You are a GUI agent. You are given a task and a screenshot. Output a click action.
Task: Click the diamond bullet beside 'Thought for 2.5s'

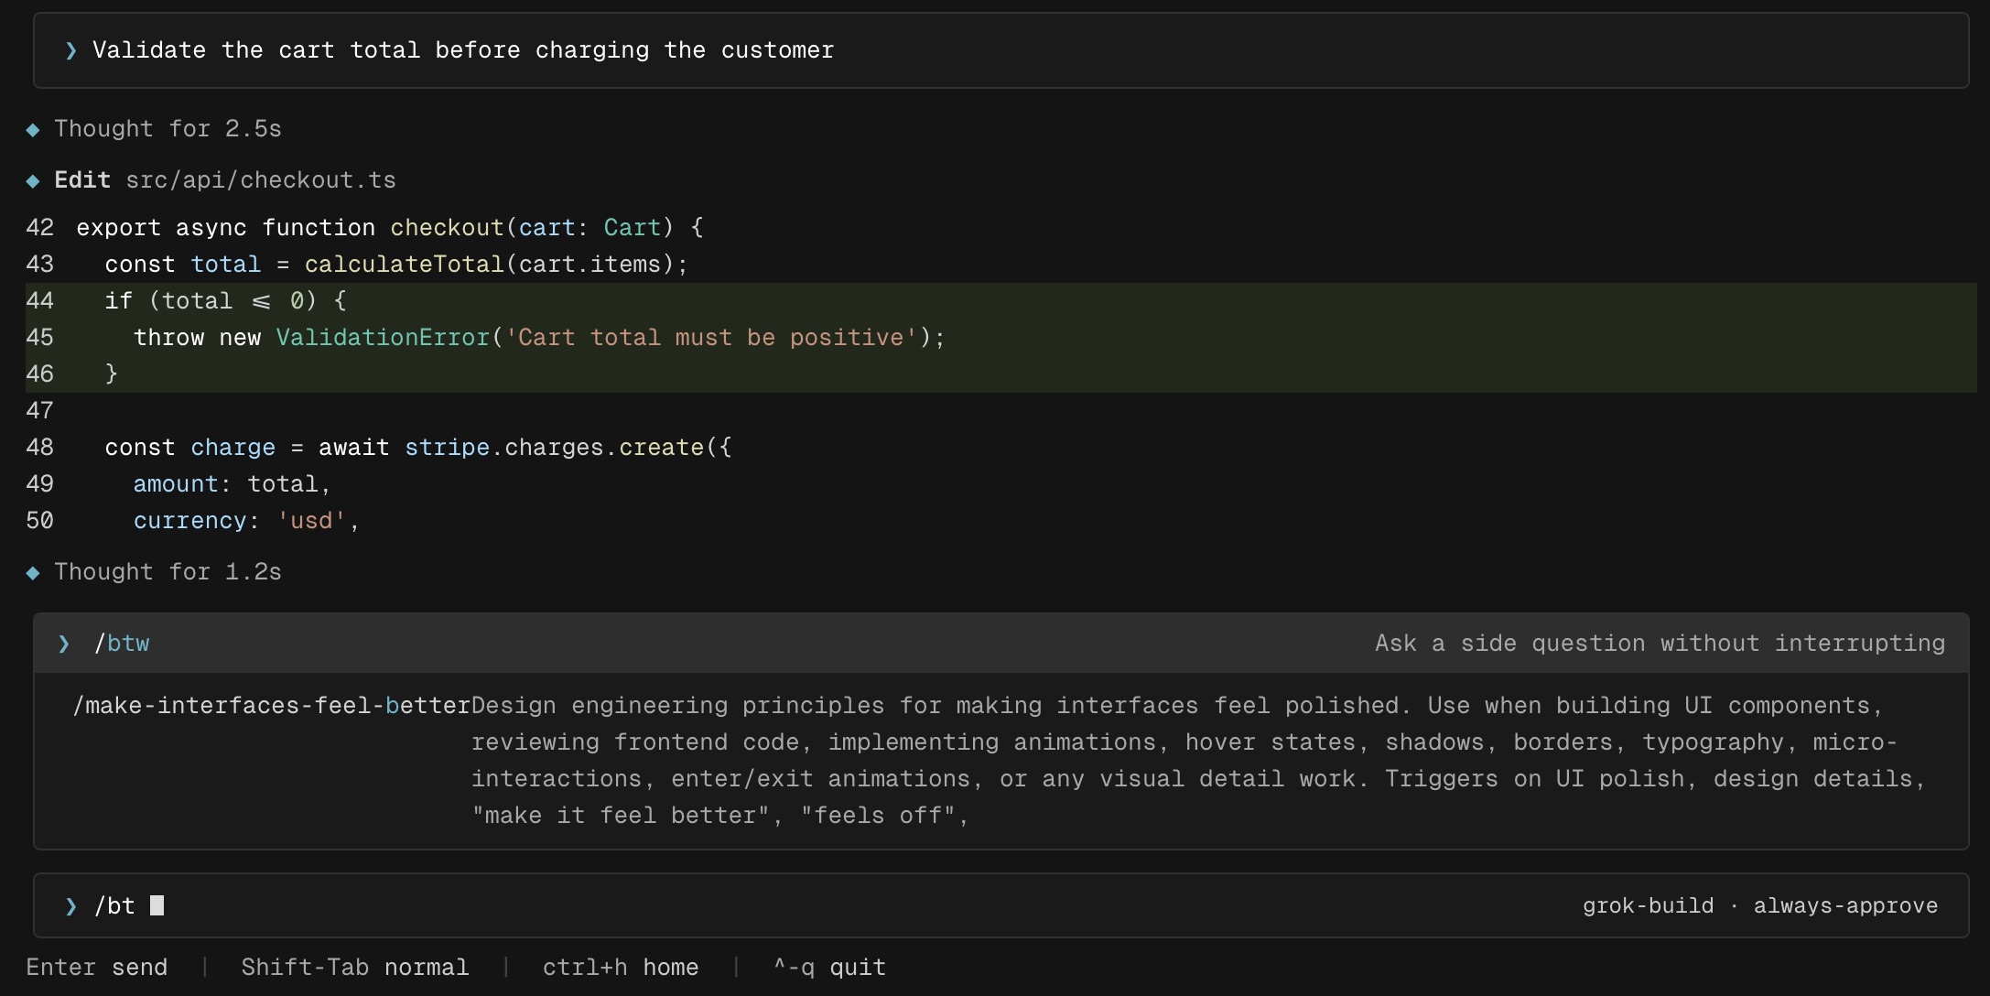[33, 130]
